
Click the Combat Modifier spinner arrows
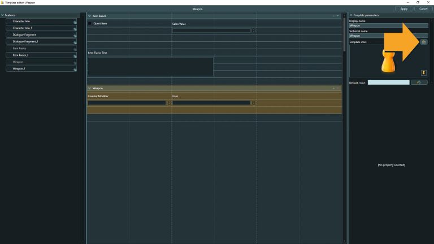coord(169,103)
